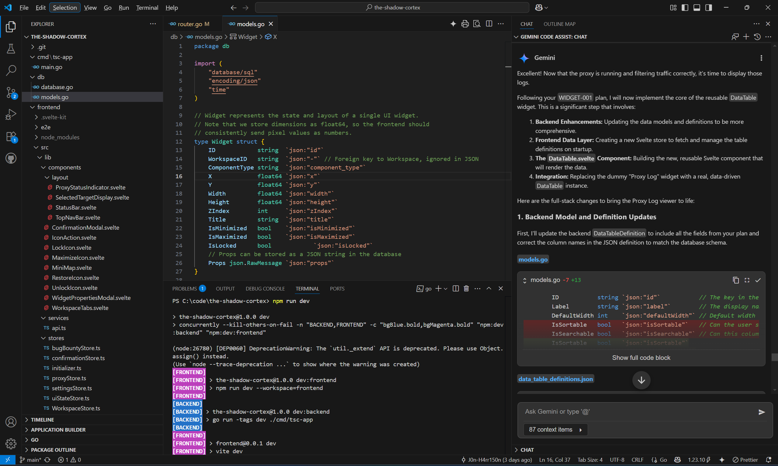The height and width of the screenshot is (466, 778).
Task: Expand the TIMELINE section
Action: click(x=42, y=419)
